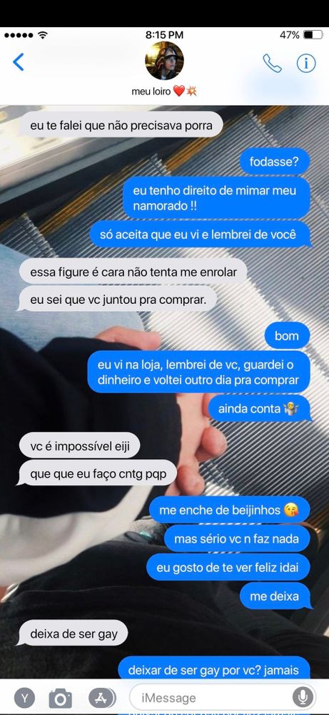The image size is (329, 715).
Task: Tap the "ainda conta" message bubble
Action: [260, 408]
